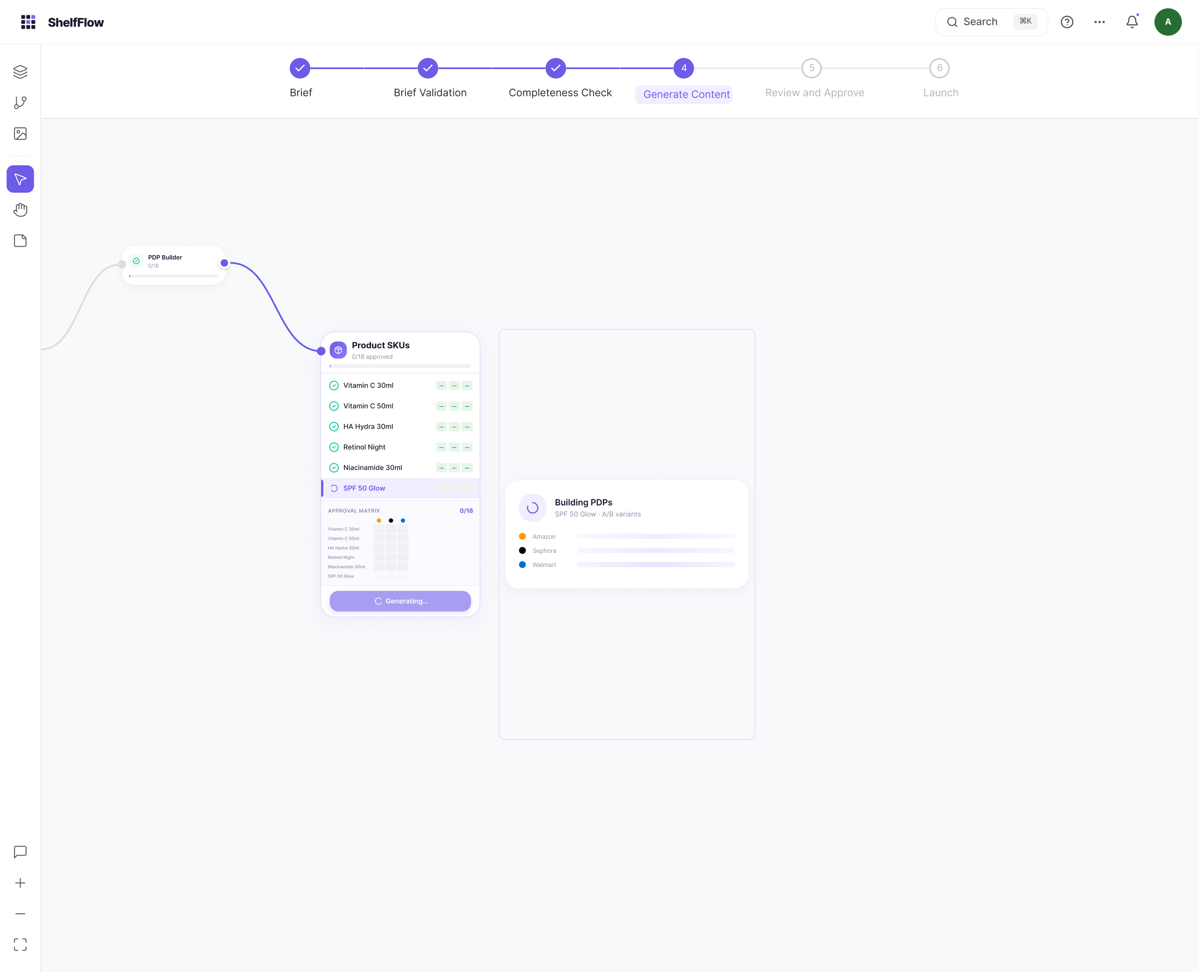Viewport: 1199px width, 972px height.
Task: Click the ShelfFlow grid logo icon
Action: tap(28, 22)
